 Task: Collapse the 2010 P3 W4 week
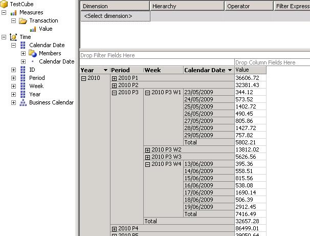point(147,164)
